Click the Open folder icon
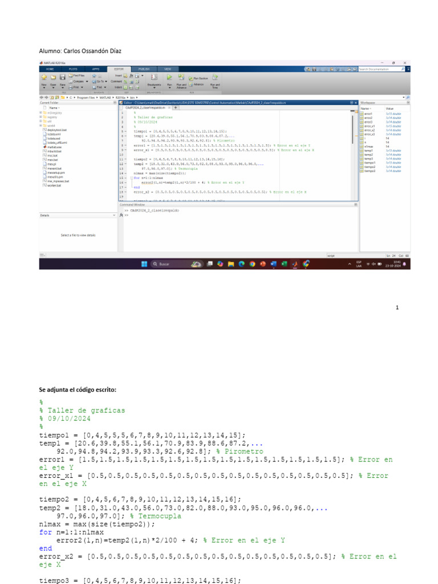The image size is (438, 584). coord(52,78)
